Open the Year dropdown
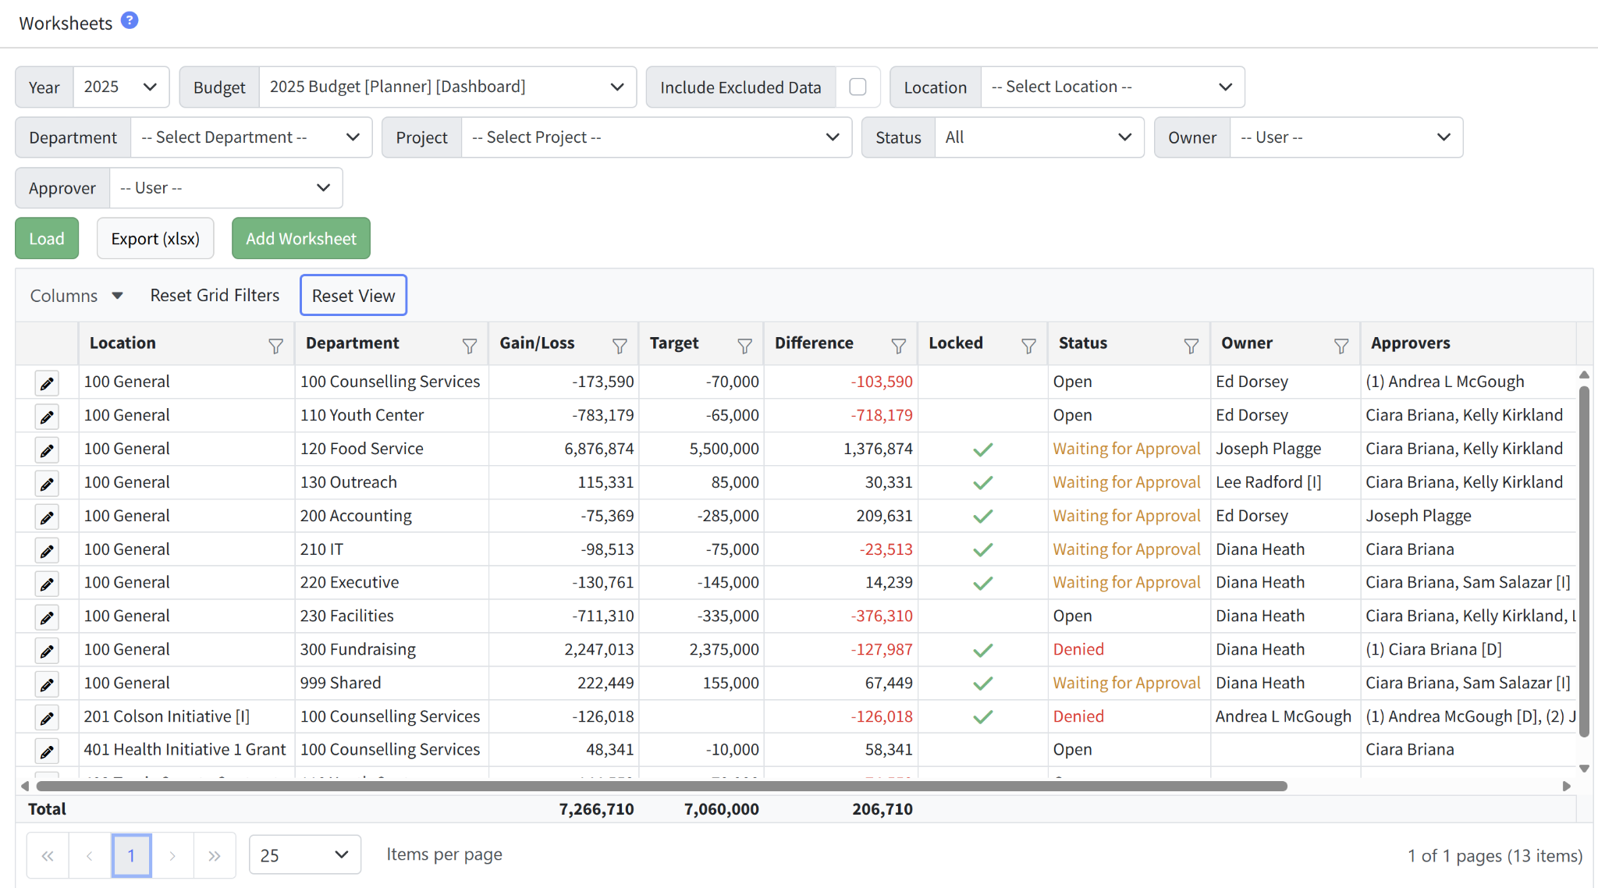The width and height of the screenshot is (1598, 888). [121, 87]
